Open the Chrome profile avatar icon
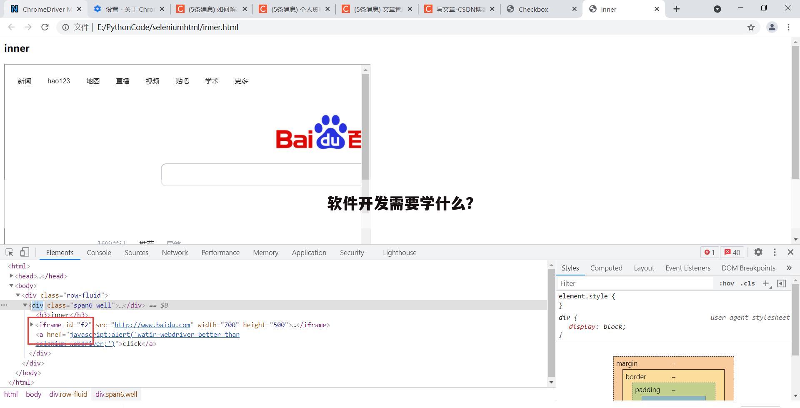 coord(772,27)
